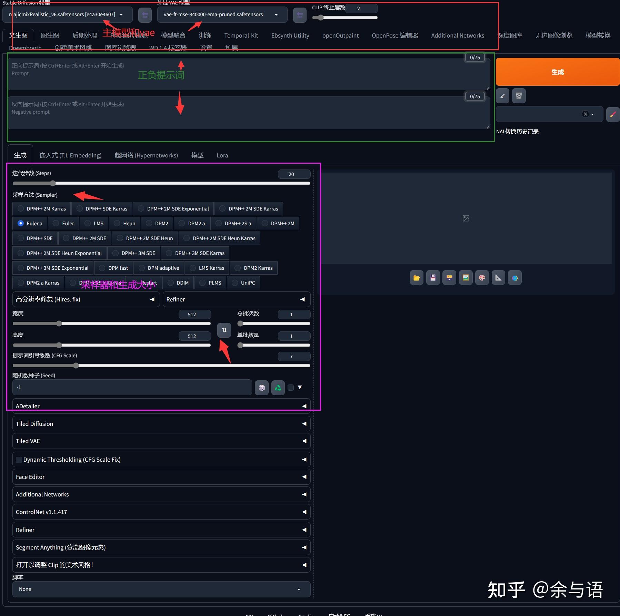Open the Stable Diffusion checkpoint dropdown
620x616 pixels.
121,14
